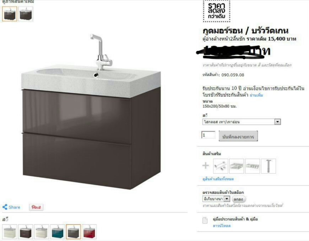Screen dimensions: 309x241
Task: Click the Share icon below product image
Action: [x=5, y=207]
